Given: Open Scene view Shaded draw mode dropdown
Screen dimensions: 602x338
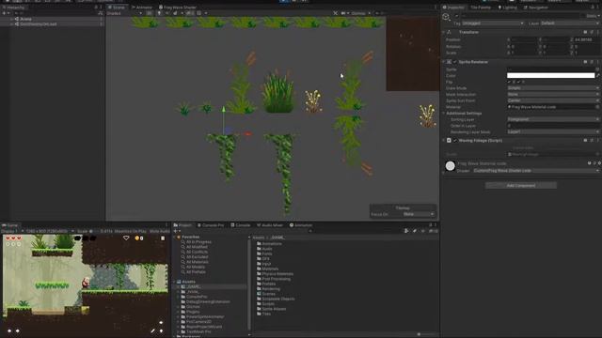Looking at the screenshot, I should click(124, 13).
